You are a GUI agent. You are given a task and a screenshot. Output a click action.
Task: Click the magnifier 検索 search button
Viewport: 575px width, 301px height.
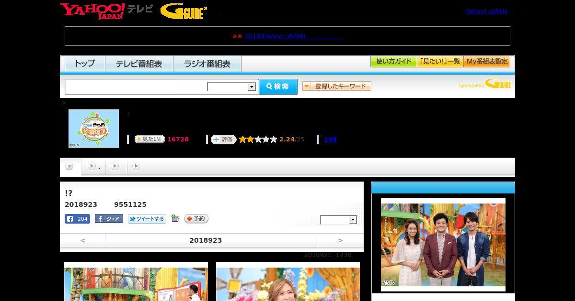point(278,86)
